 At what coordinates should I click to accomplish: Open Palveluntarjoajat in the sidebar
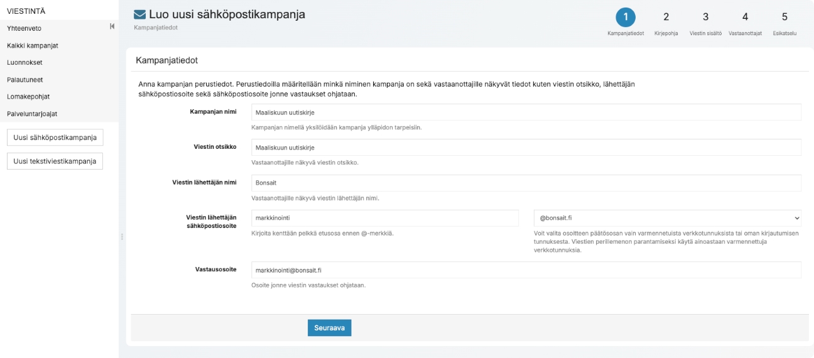click(36, 114)
